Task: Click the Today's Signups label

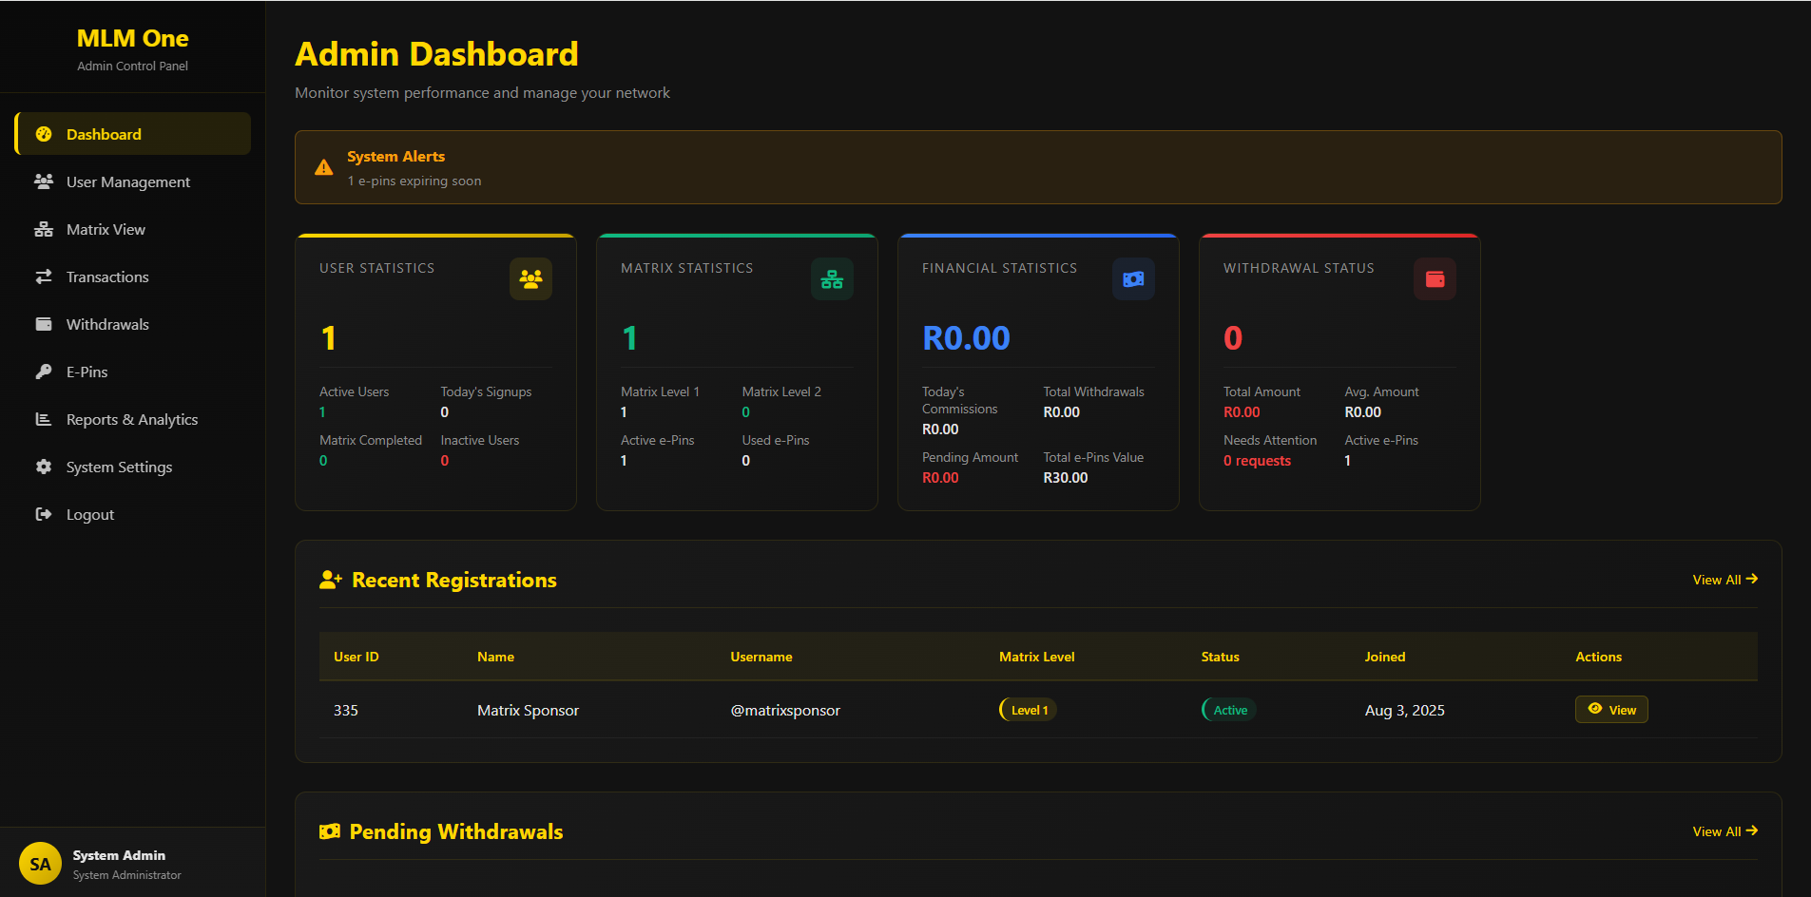Action: pos(486,391)
